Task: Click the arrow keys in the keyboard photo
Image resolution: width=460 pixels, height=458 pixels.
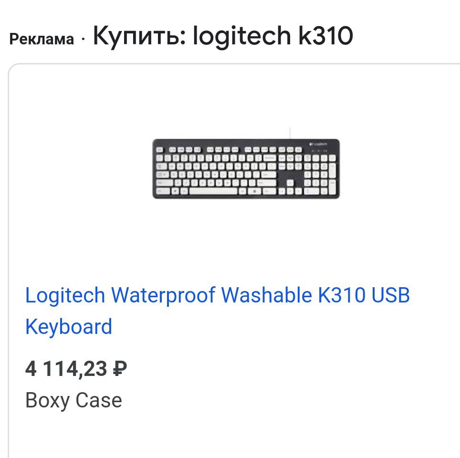Action: 291,190
